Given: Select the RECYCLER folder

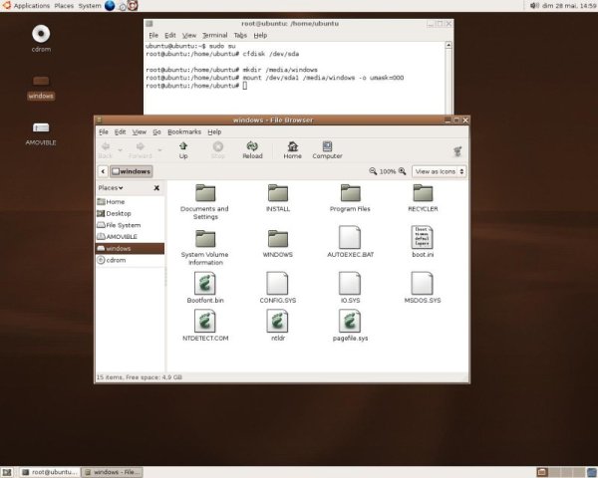Looking at the screenshot, I should pos(423,198).
